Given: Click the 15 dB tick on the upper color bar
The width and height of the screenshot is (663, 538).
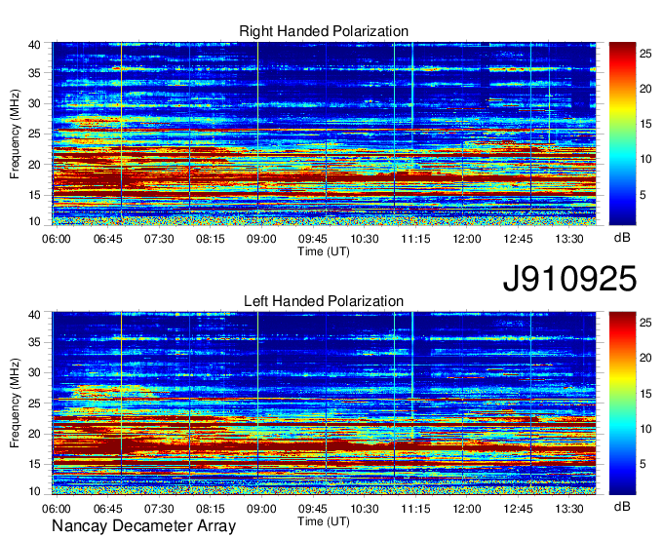Looking at the screenshot, I should [645, 124].
